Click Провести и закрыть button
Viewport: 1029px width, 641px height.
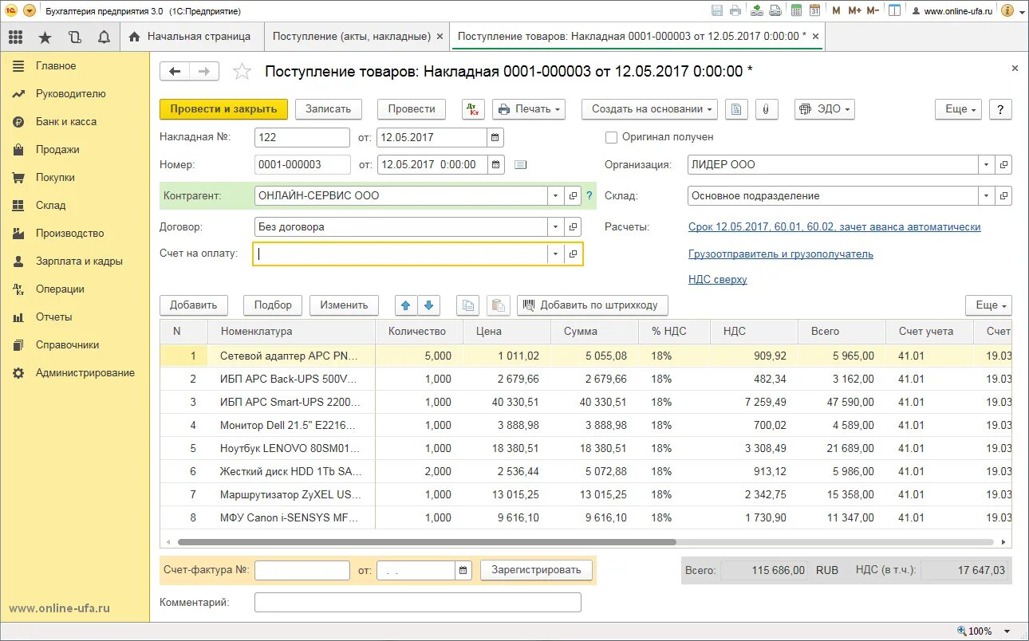(x=223, y=109)
